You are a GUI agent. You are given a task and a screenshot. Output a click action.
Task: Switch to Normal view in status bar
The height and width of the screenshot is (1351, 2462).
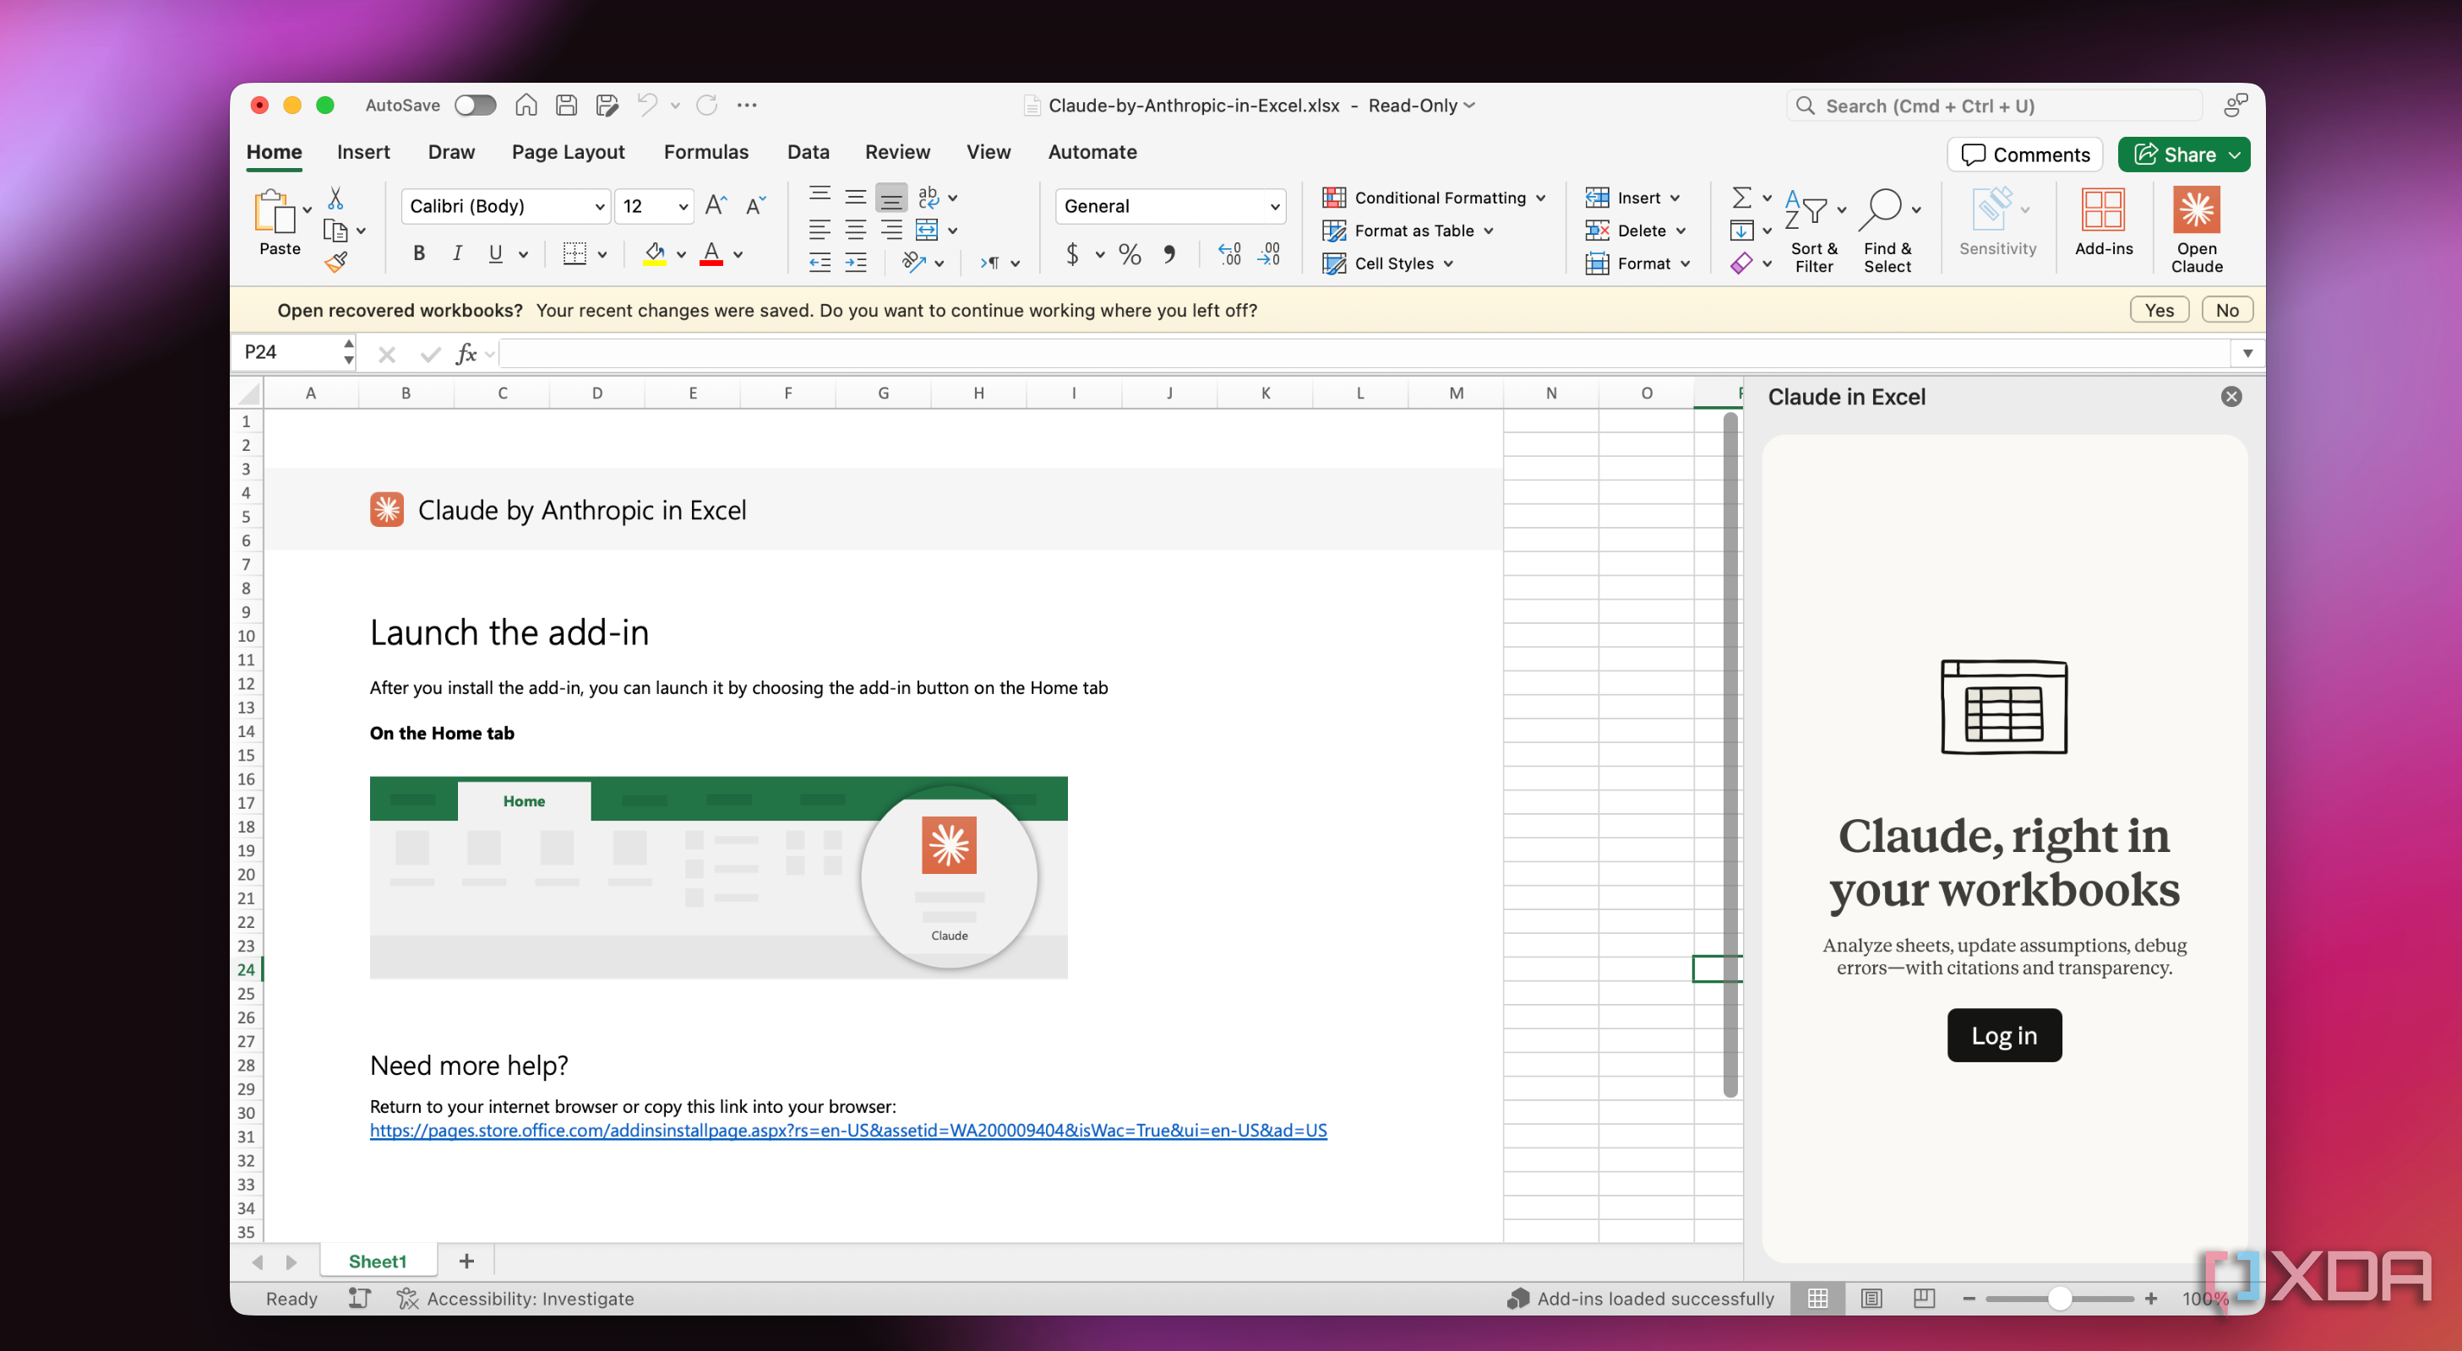pyautogui.click(x=1817, y=1299)
